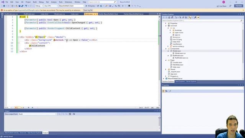Open the Edit menu

12,2
